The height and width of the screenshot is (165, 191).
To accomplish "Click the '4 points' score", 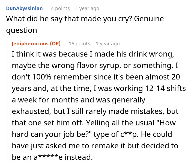I will coord(60,8).
